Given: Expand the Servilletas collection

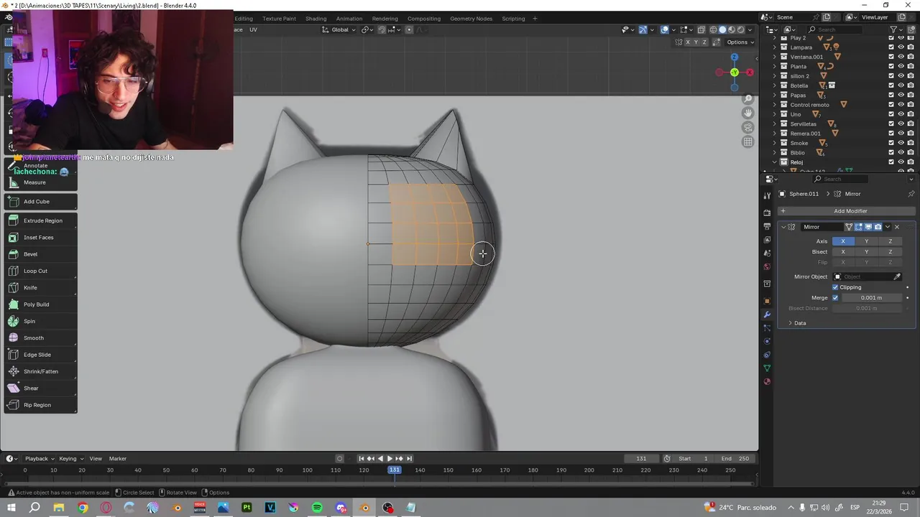Looking at the screenshot, I should pyautogui.click(x=775, y=124).
